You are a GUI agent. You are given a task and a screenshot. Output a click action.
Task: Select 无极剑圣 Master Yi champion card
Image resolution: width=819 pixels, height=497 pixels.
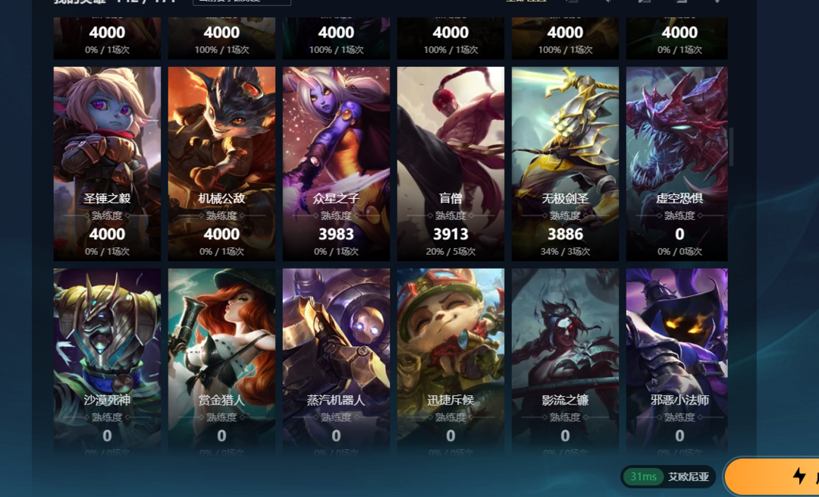(x=565, y=164)
